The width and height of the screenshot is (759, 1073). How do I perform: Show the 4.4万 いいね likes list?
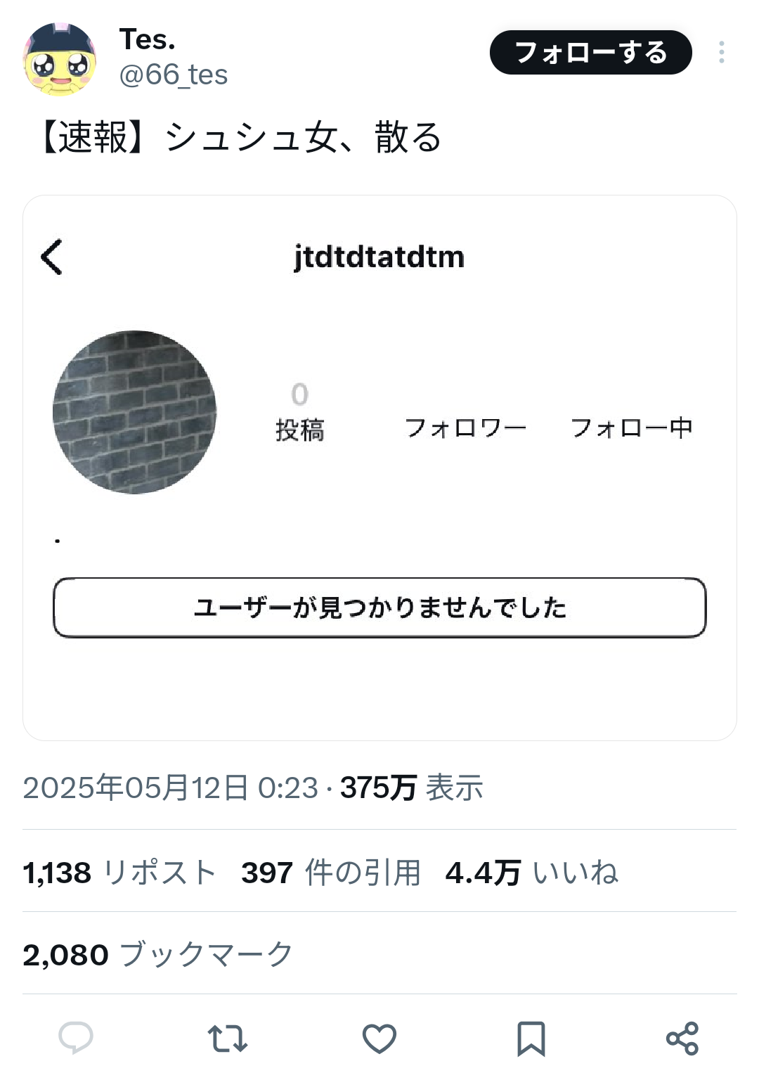[531, 873]
